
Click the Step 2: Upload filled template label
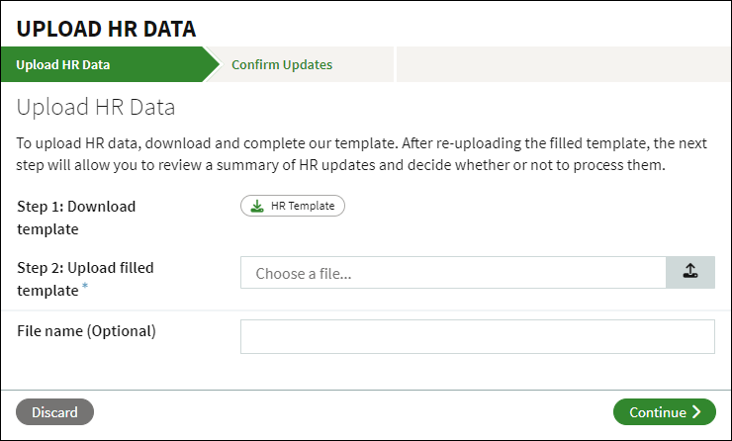85,278
